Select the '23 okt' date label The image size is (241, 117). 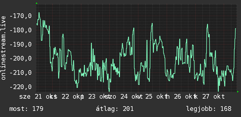tap(98, 97)
